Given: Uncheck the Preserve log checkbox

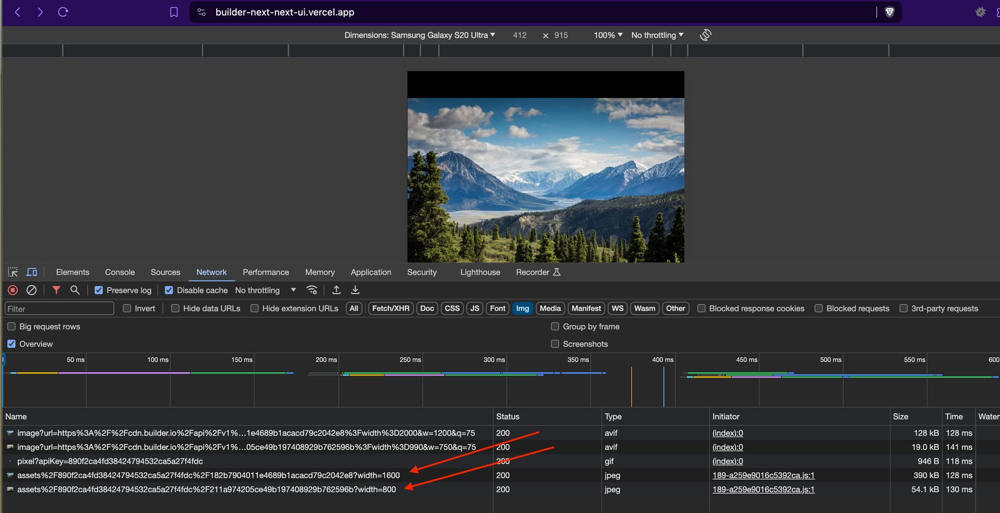Looking at the screenshot, I should (99, 290).
